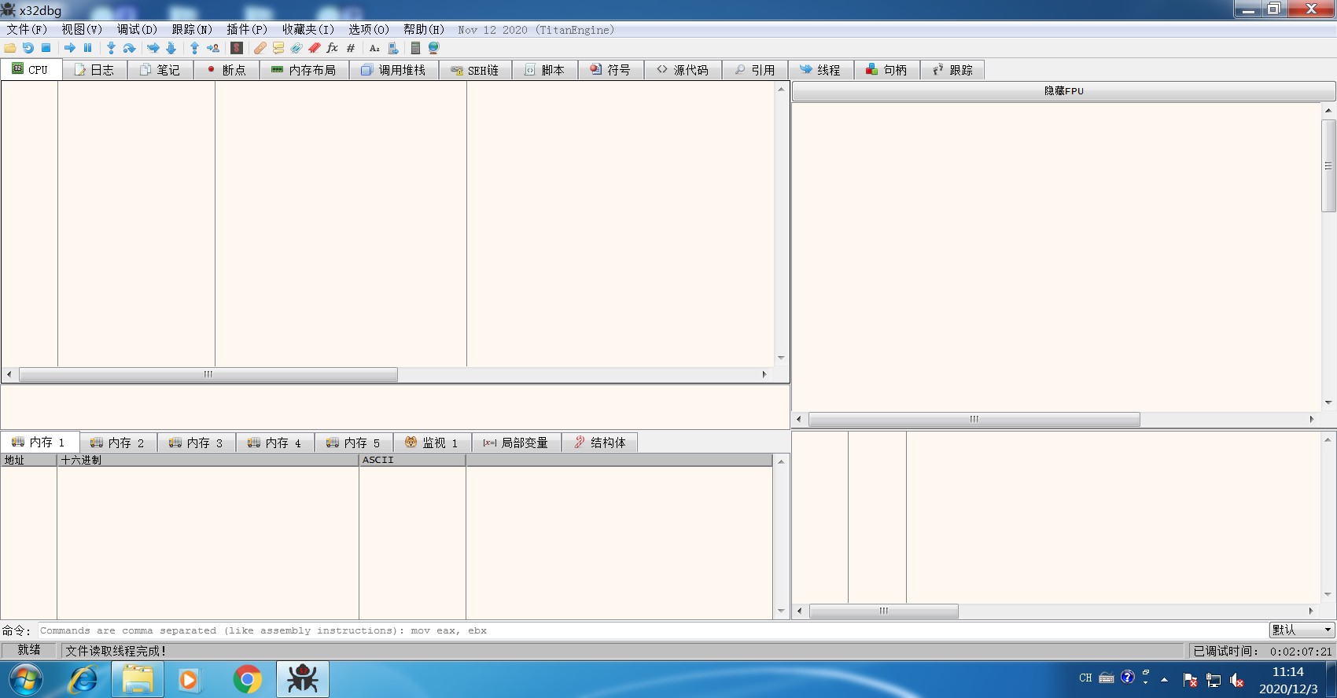Click the disassembly horizontal scrollbar thumb
1337x698 pixels.
pos(208,375)
